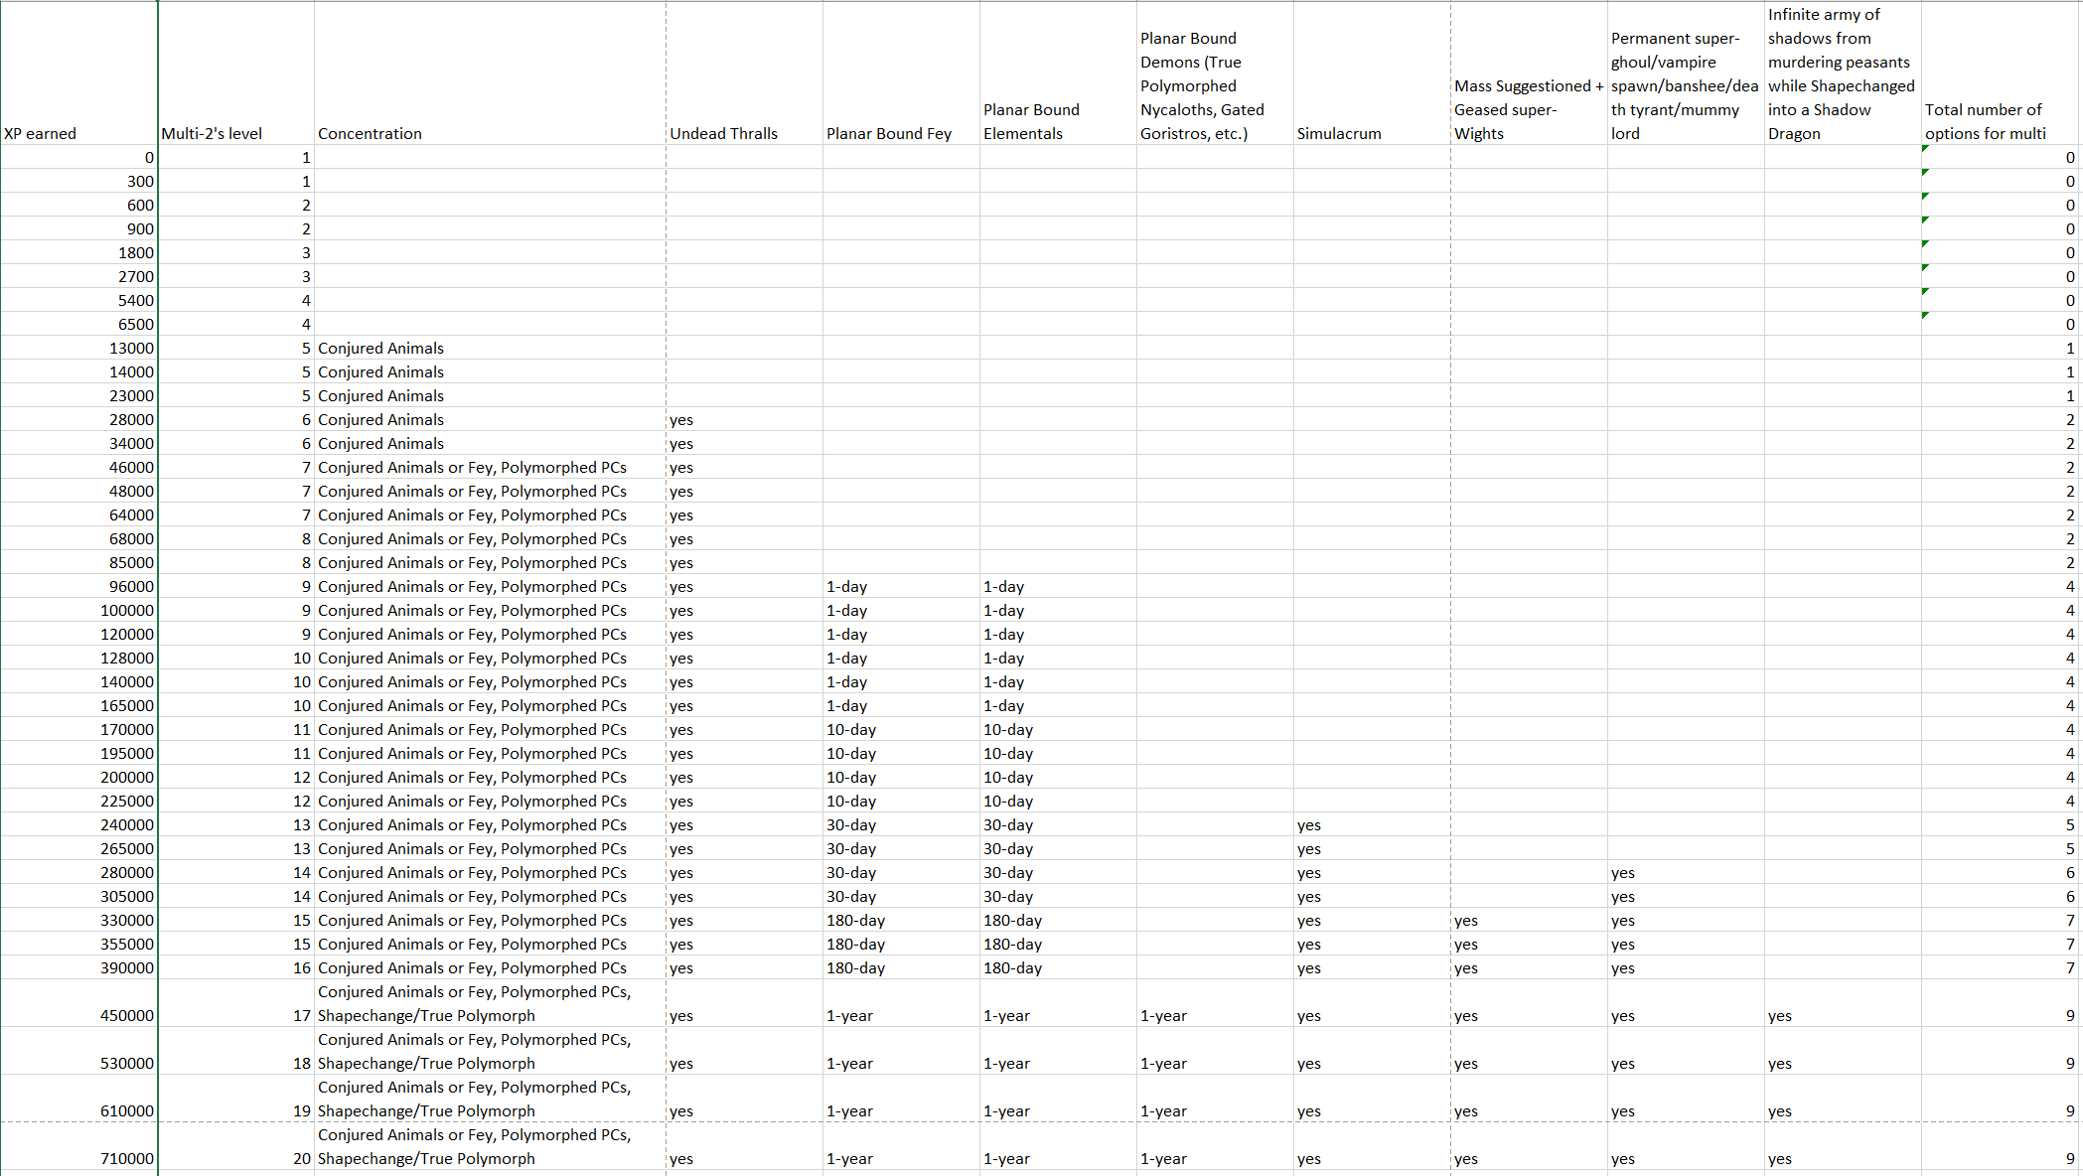Select the 'Undead Thralls' header cell
The height and width of the screenshot is (1176, 2083).
[744, 73]
